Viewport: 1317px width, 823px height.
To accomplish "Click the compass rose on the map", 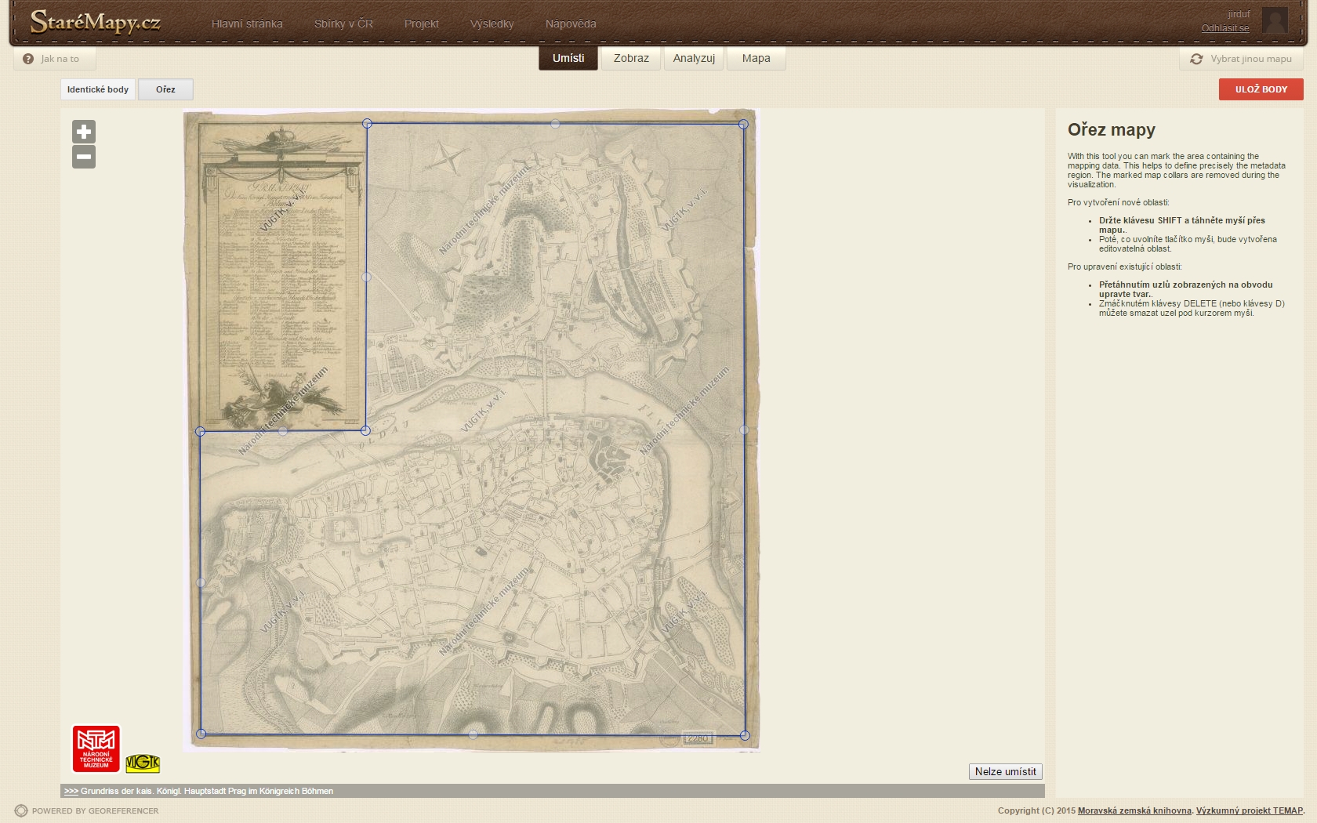I will tap(448, 157).
